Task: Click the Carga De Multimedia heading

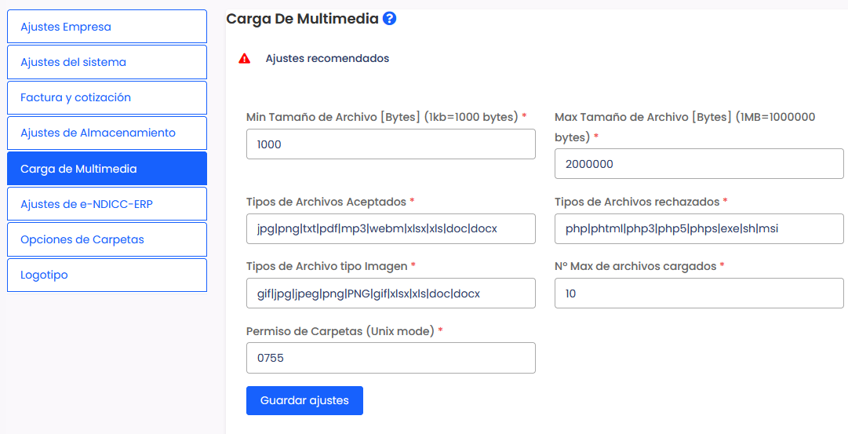Action: click(302, 18)
